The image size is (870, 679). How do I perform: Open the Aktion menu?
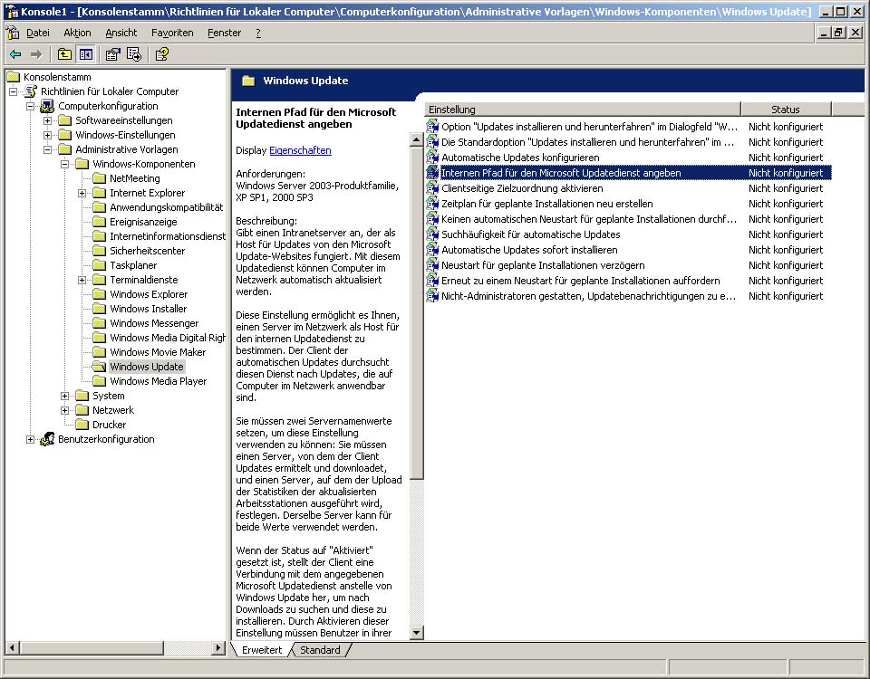click(x=77, y=33)
